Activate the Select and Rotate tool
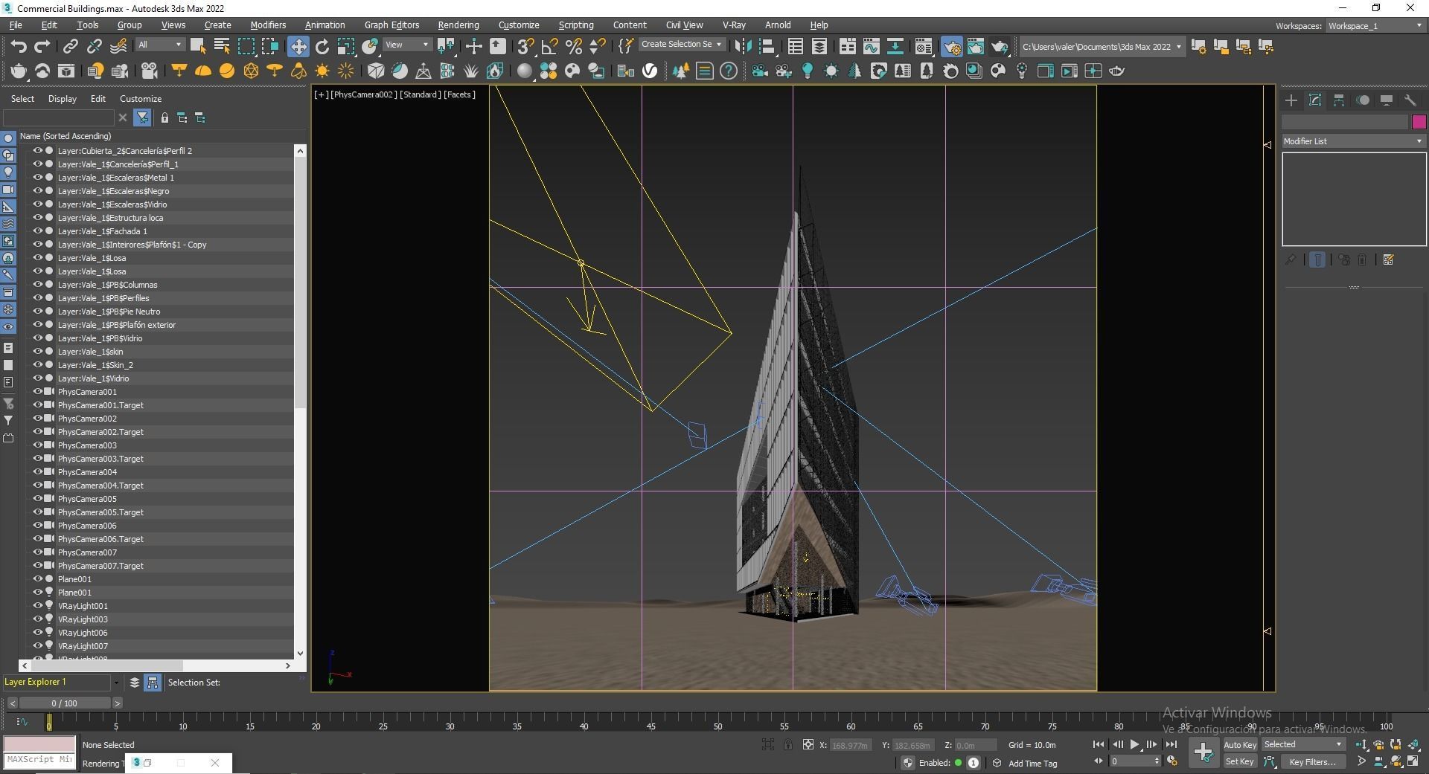1429x774 pixels. click(322, 47)
